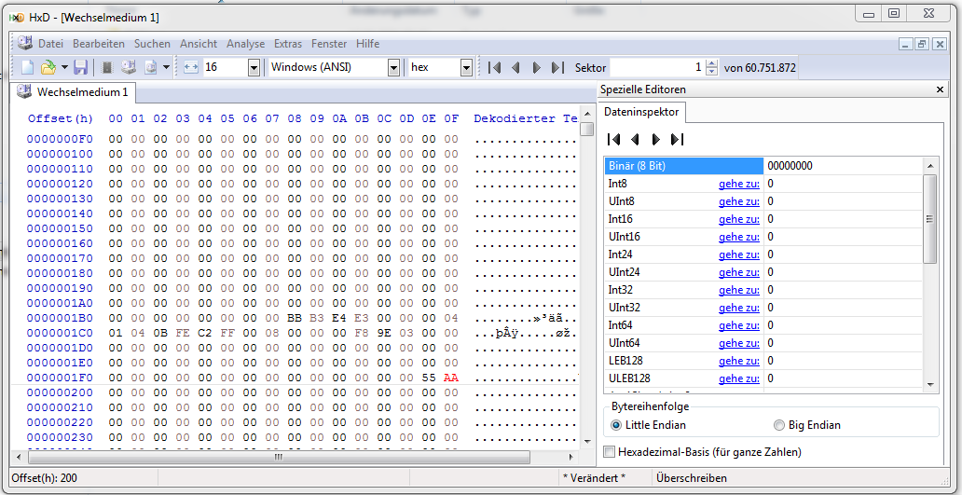The height and width of the screenshot is (495, 962).
Task: Open the Datei menu
Action: [50, 44]
